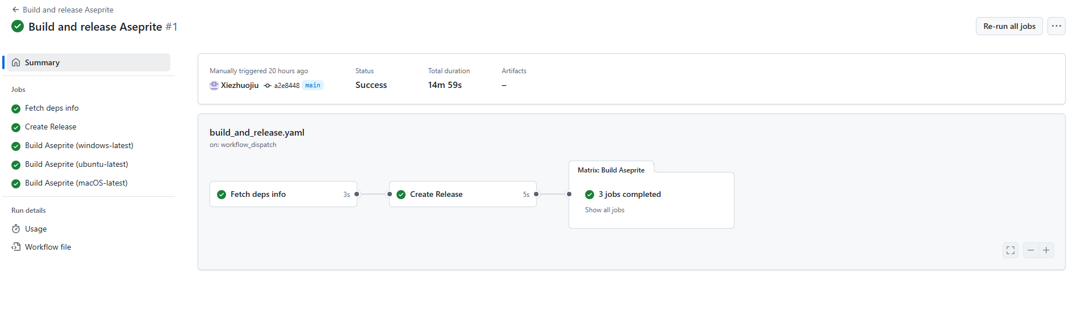Open Xiezhuojiu user profile link
This screenshot has height=324, width=1077.
click(x=240, y=85)
